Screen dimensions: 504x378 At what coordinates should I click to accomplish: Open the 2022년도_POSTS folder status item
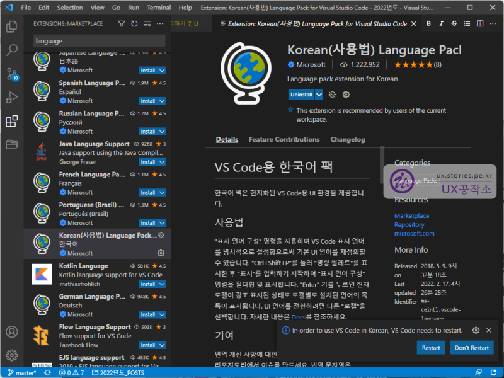[x=118, y=372]
